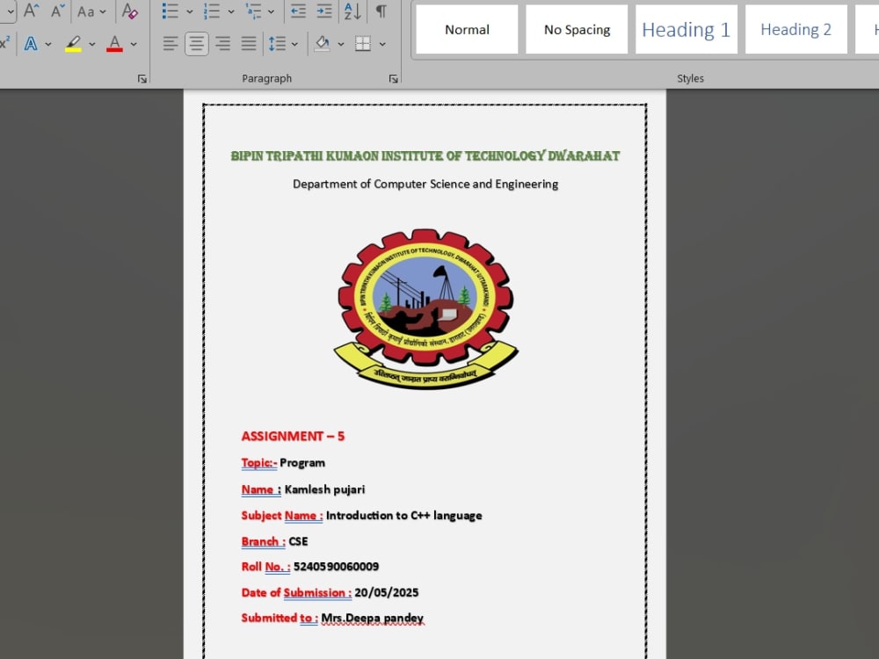Viewport: 879px width, 659px height.
Task: Click the Topic:- Program line
Action: 283,463
